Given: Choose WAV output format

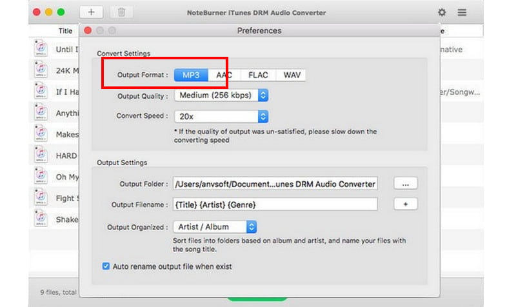Looking at the screenshot, I should [x=292, y=75].
